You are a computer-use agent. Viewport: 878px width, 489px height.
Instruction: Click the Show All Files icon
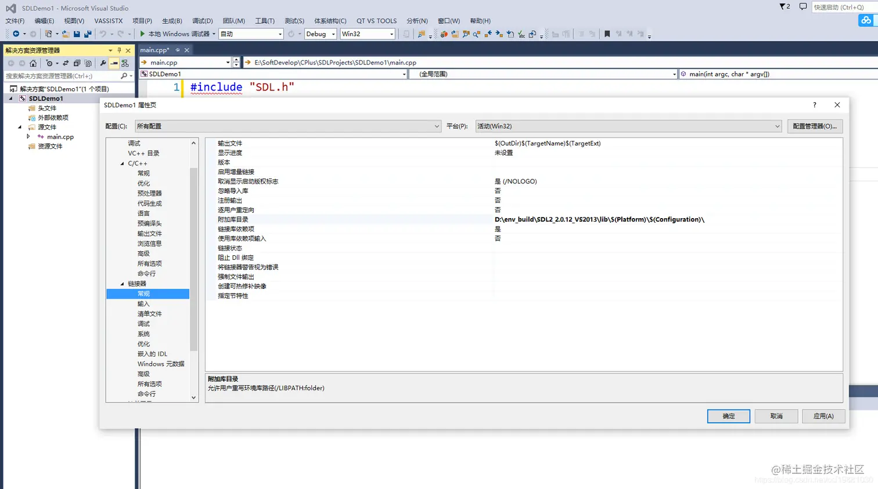click(88, 63)
